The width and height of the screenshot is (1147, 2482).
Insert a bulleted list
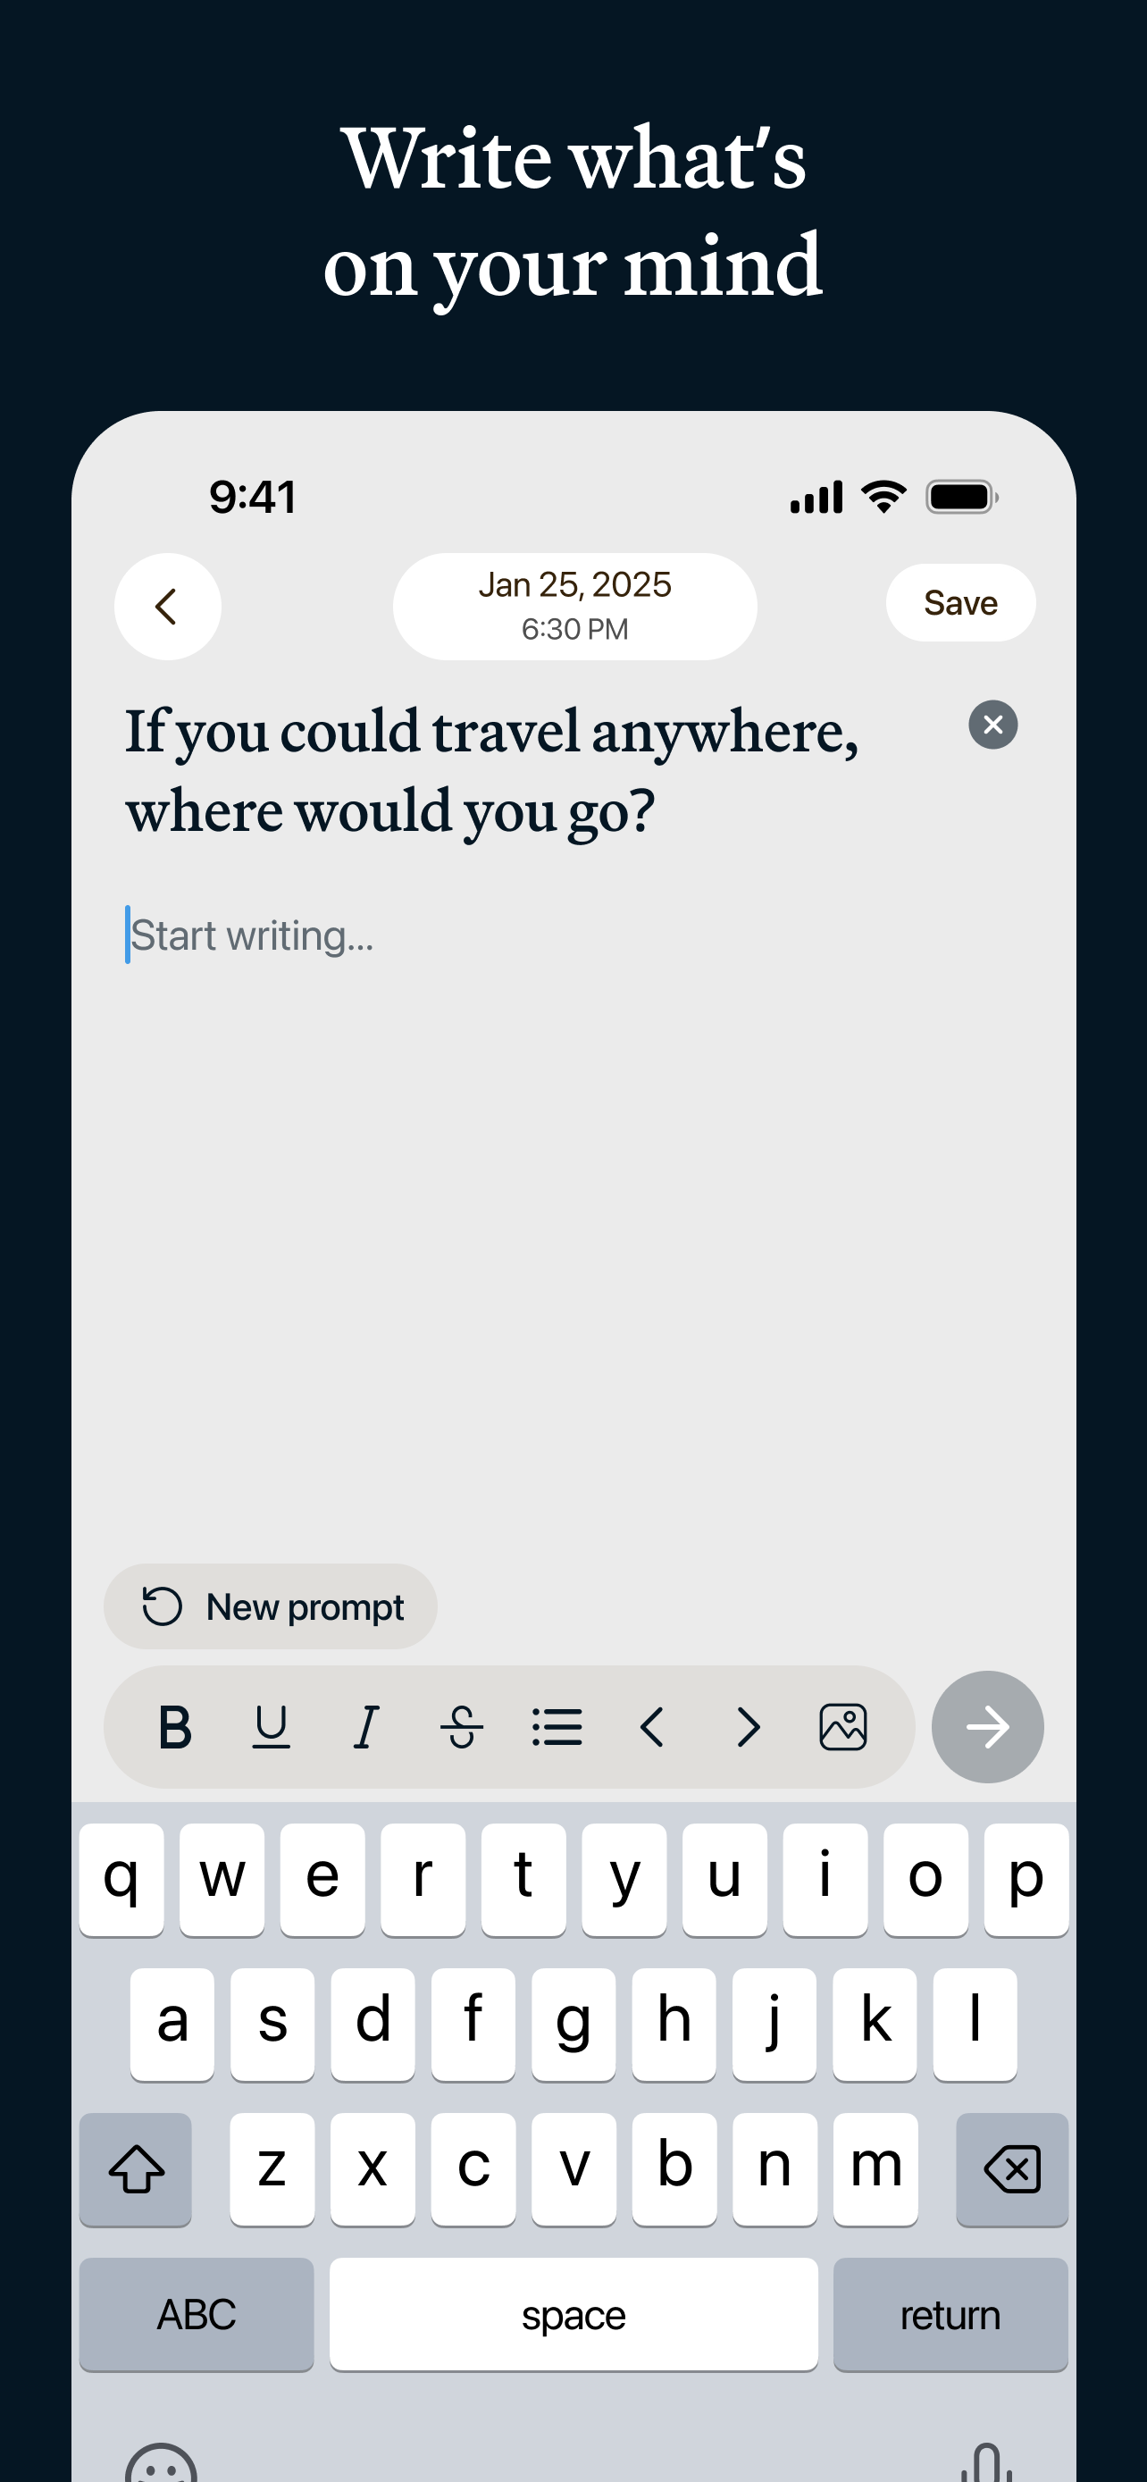click(557, 1727)
